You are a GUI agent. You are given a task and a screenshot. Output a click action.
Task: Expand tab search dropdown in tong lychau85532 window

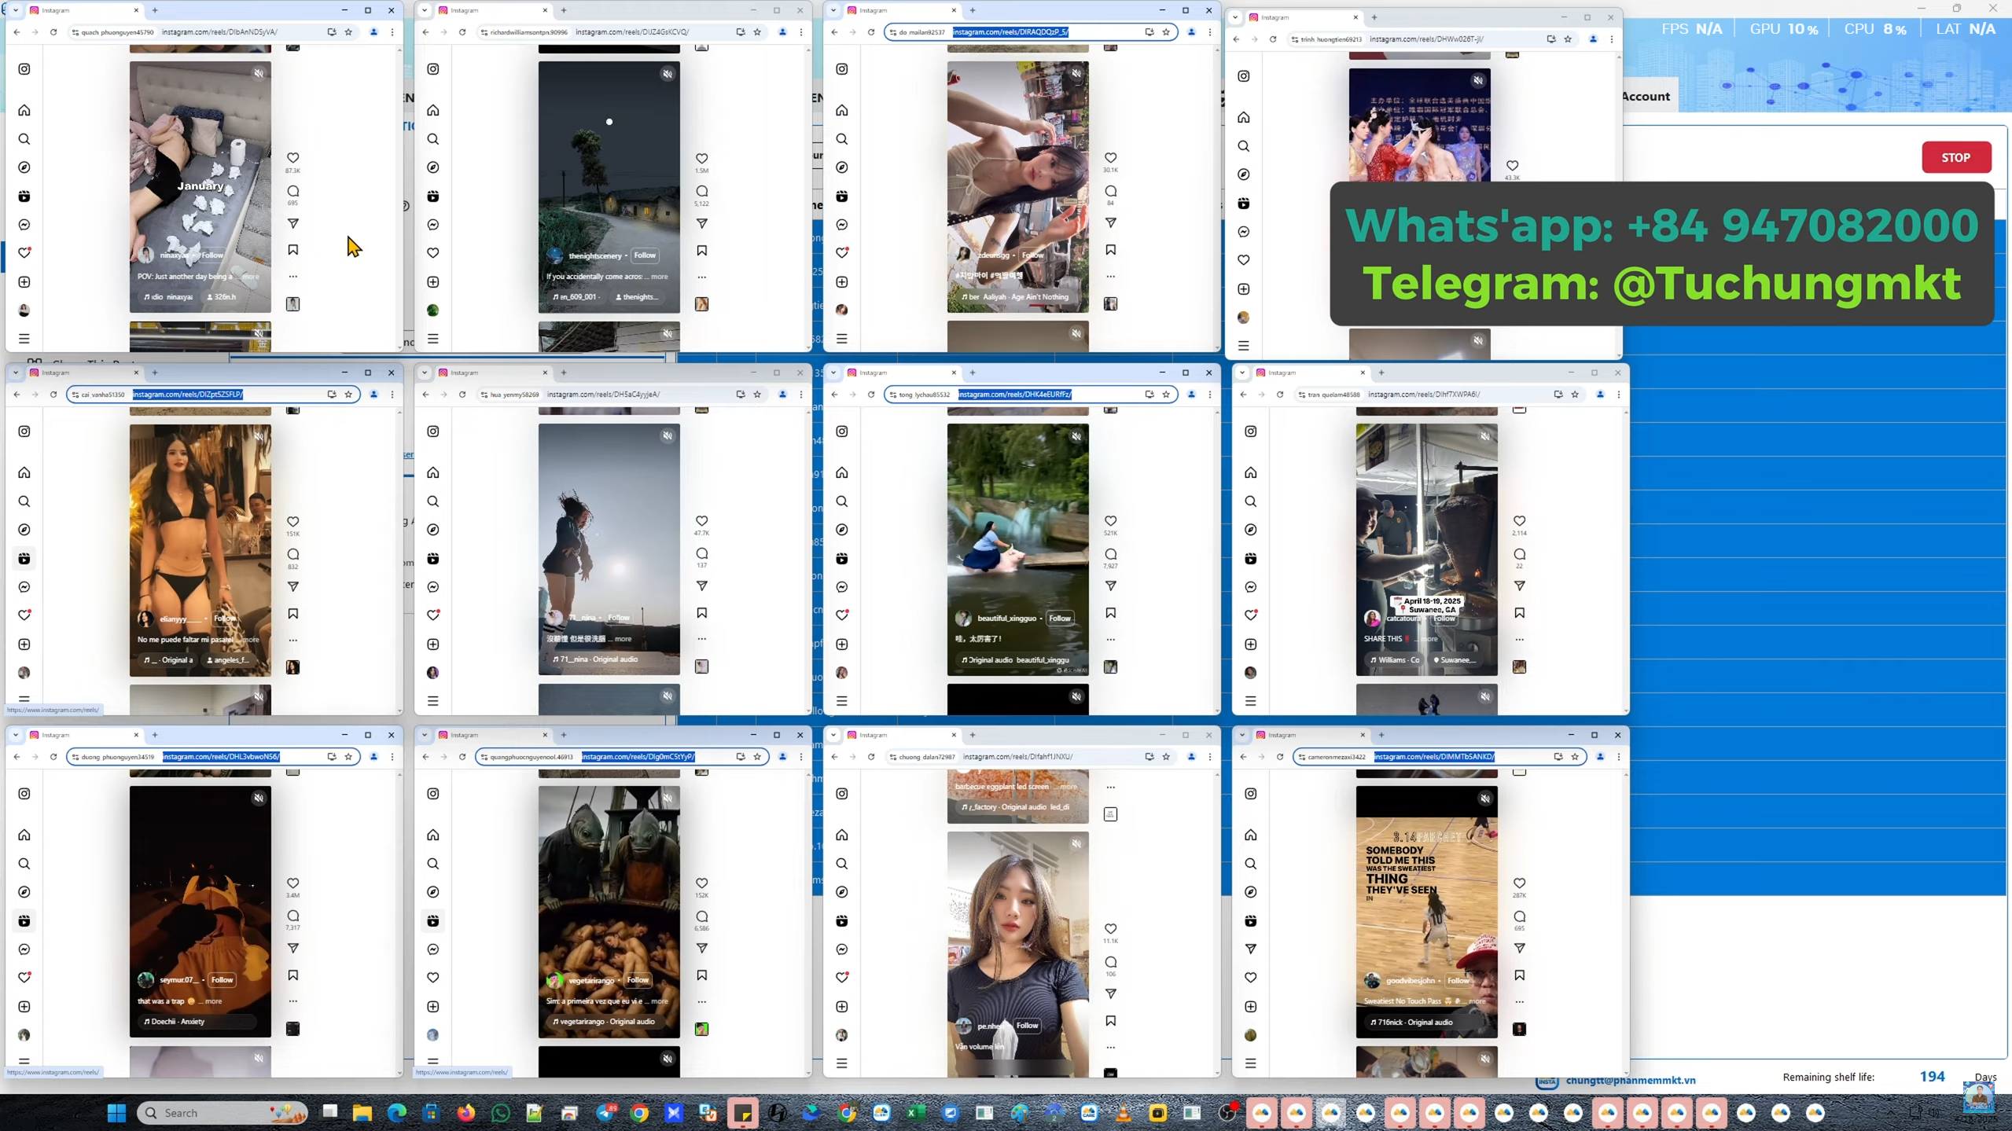tap(833, 373)
